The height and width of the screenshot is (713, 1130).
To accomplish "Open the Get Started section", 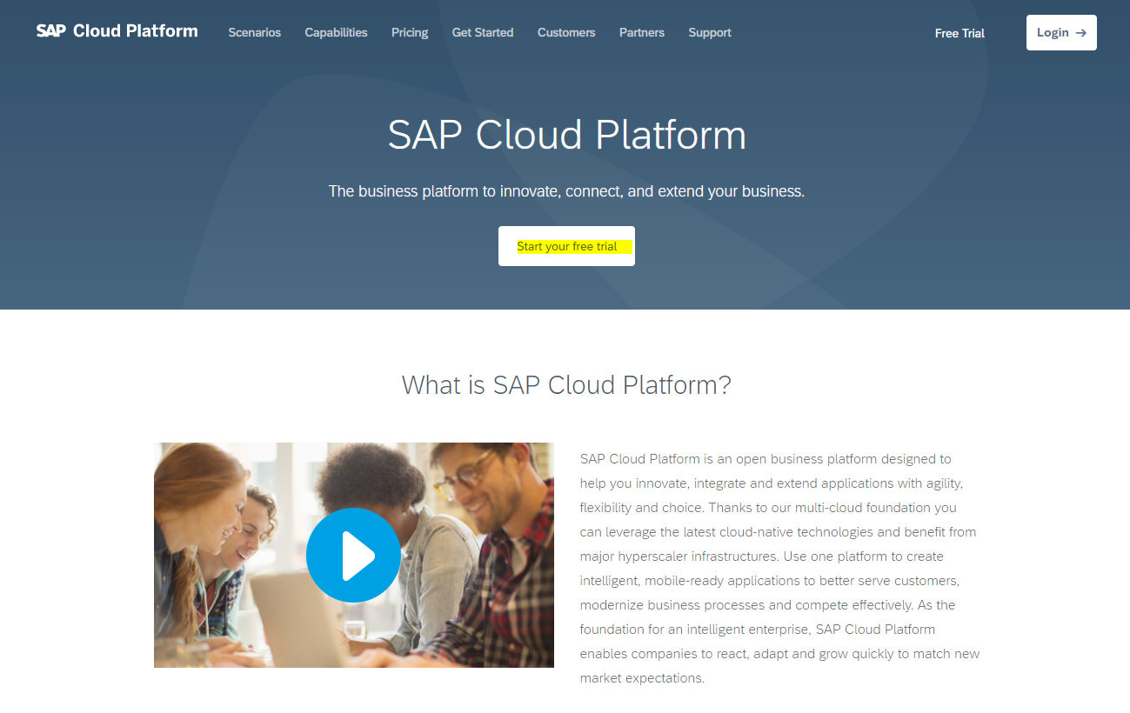I will click(483, 32).
